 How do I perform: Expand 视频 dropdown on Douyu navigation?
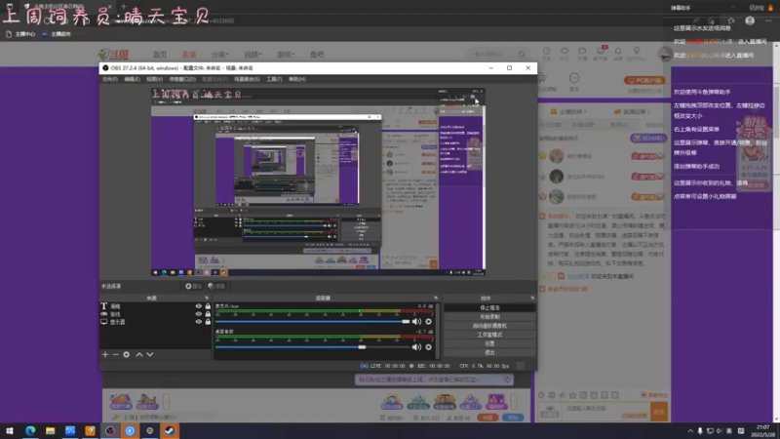[x=253, y=55]
